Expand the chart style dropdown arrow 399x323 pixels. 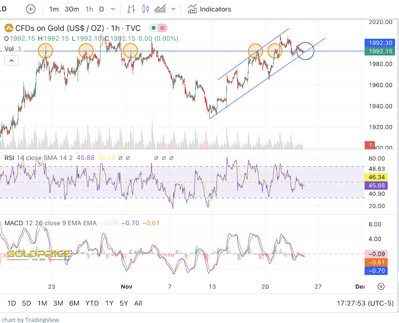174,9
